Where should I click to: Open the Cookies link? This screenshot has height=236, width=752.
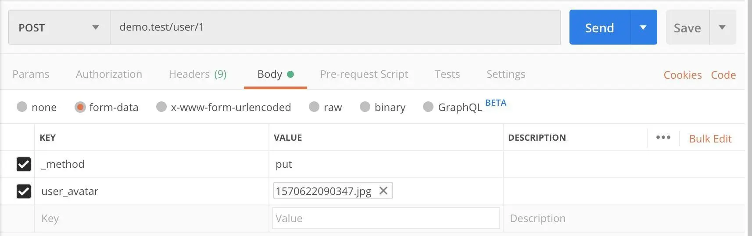click(682, 75)
